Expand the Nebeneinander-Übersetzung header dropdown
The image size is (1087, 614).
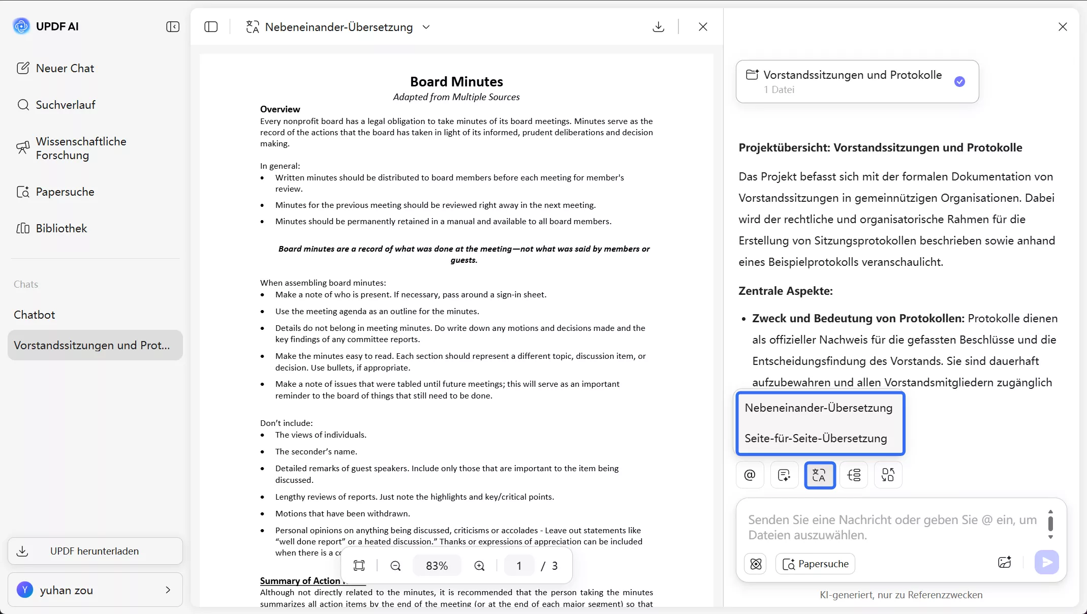[x=426, y=27]
